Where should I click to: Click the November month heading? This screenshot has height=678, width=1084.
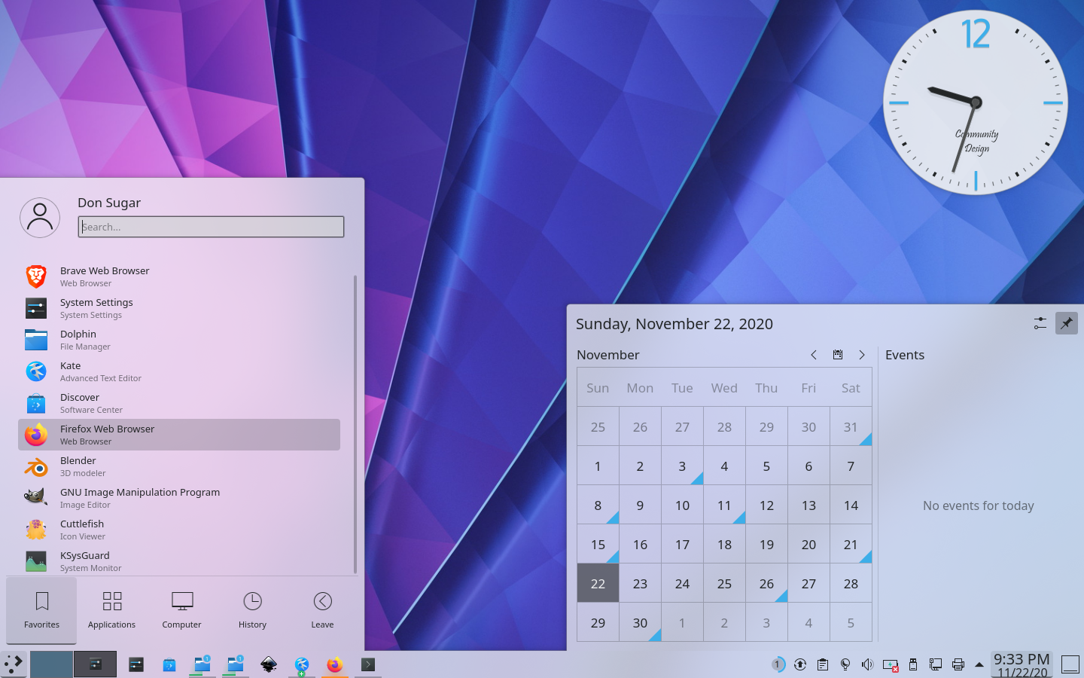coord(608,355)
